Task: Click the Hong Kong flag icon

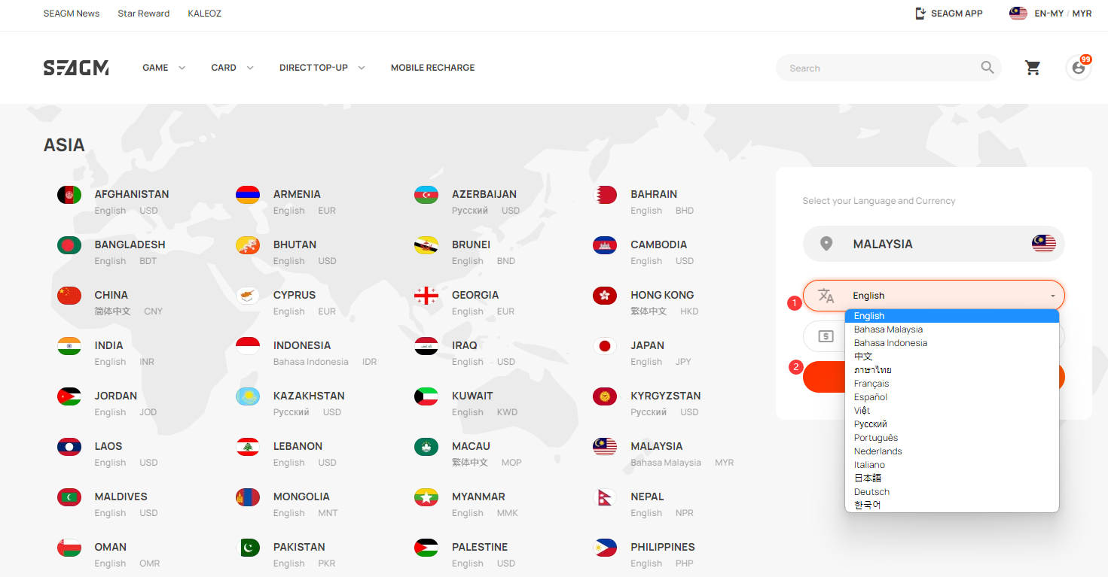Action: (x=605, y=296)
